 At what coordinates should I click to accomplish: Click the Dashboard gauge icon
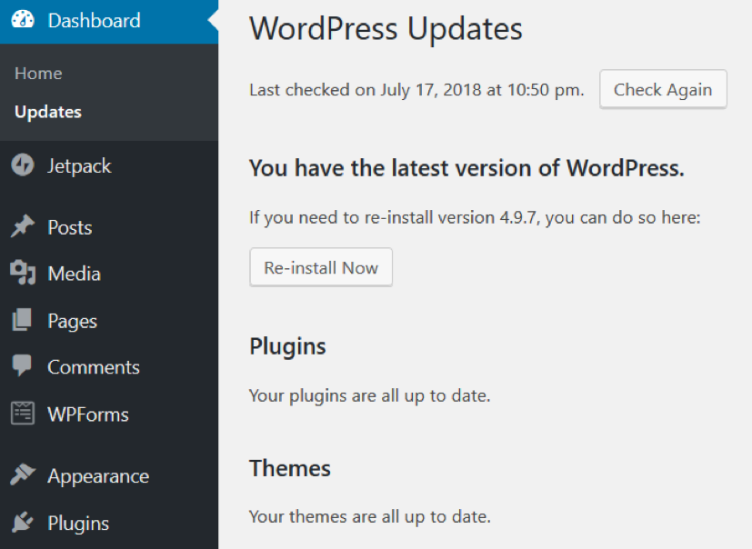tap(23, 20)
